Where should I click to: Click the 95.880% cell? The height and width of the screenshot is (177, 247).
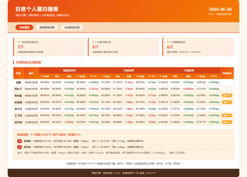tap(106, 95)
